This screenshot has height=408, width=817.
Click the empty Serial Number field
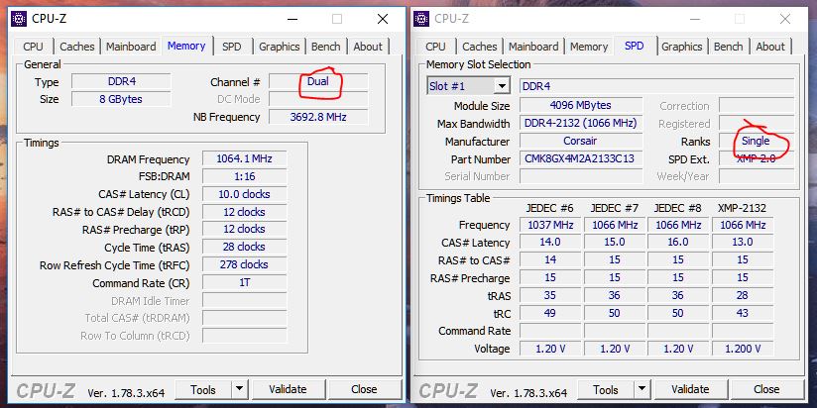pos(581,176)
